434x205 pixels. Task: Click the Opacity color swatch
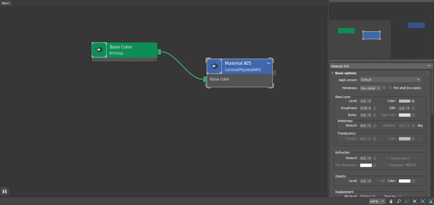click(404, 181)
